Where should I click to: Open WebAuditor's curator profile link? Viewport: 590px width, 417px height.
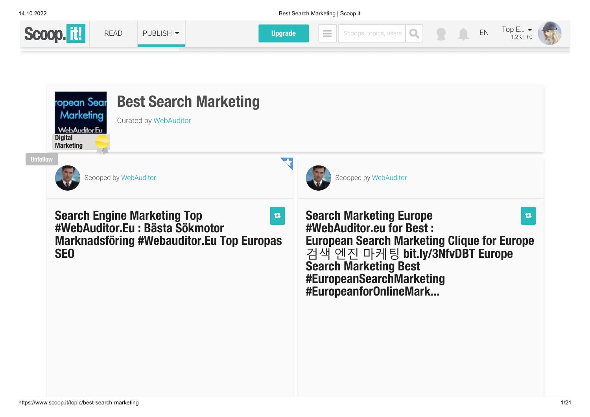pyautogui.click(x=172, y=121)
